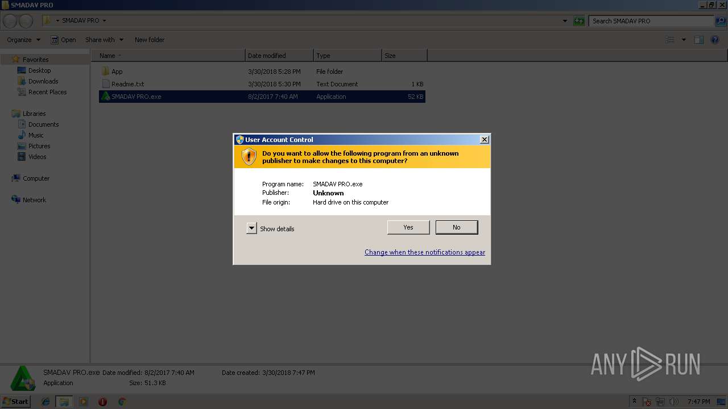Select Network in navigation pane

(34, 200)
